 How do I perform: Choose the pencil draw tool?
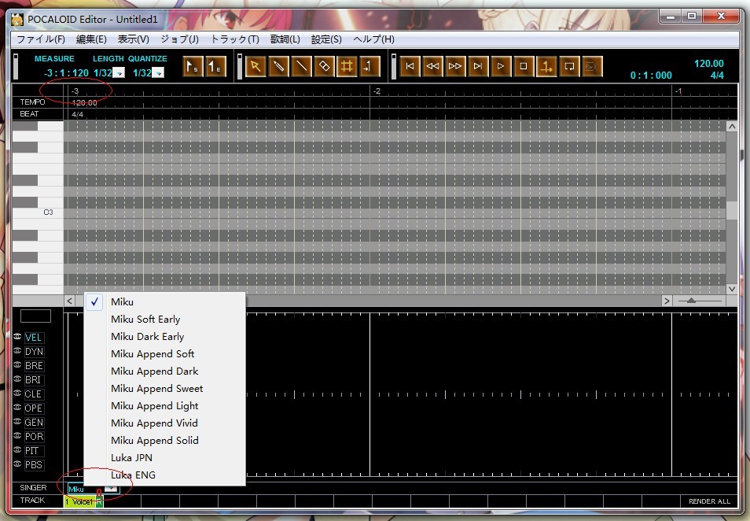click(x=278, y=67)
